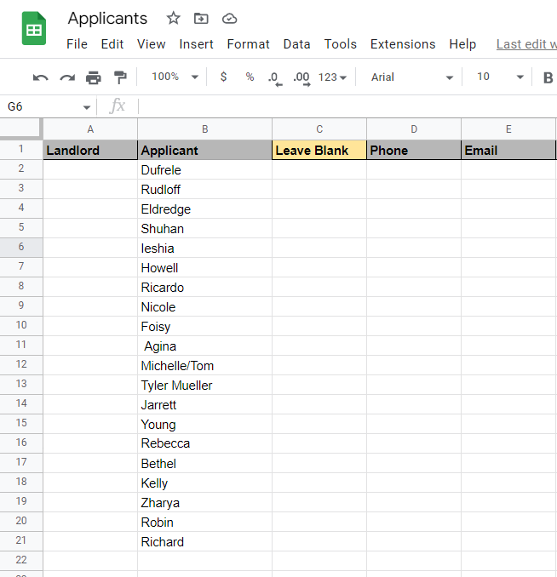Click the Last edit link
557x577 pixels.
[x=525, y=44]
